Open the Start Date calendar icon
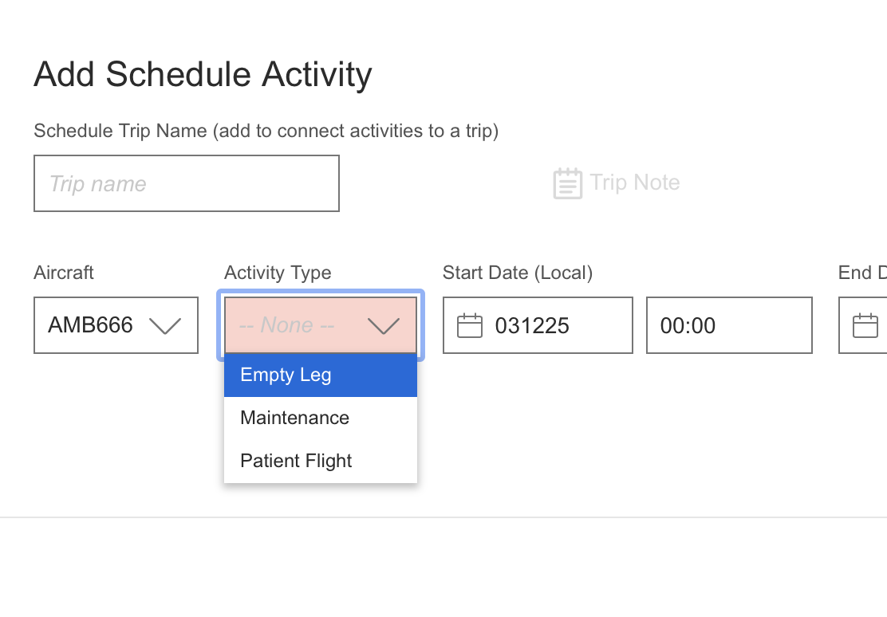The image size is (887, 617). tap(470, 325)
